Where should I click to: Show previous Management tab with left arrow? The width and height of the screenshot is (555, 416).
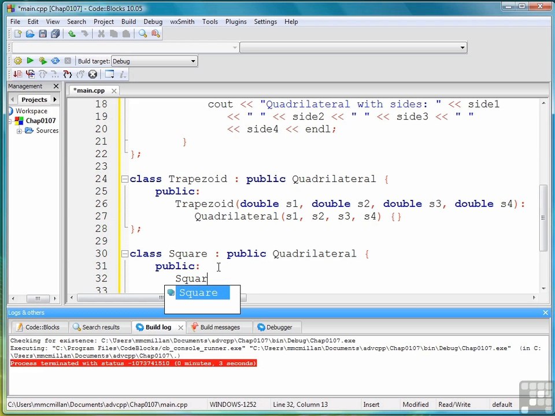tap(13, 100)
